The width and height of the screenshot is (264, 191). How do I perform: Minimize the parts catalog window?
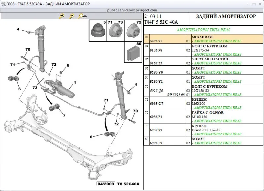tap(249, 4)
